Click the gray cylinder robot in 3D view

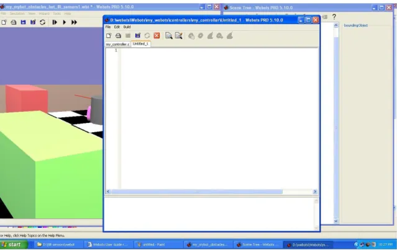(97, 110)
